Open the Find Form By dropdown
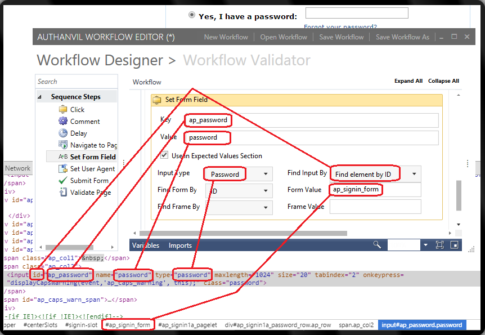 pyautogui.click(x=266, y=191)
